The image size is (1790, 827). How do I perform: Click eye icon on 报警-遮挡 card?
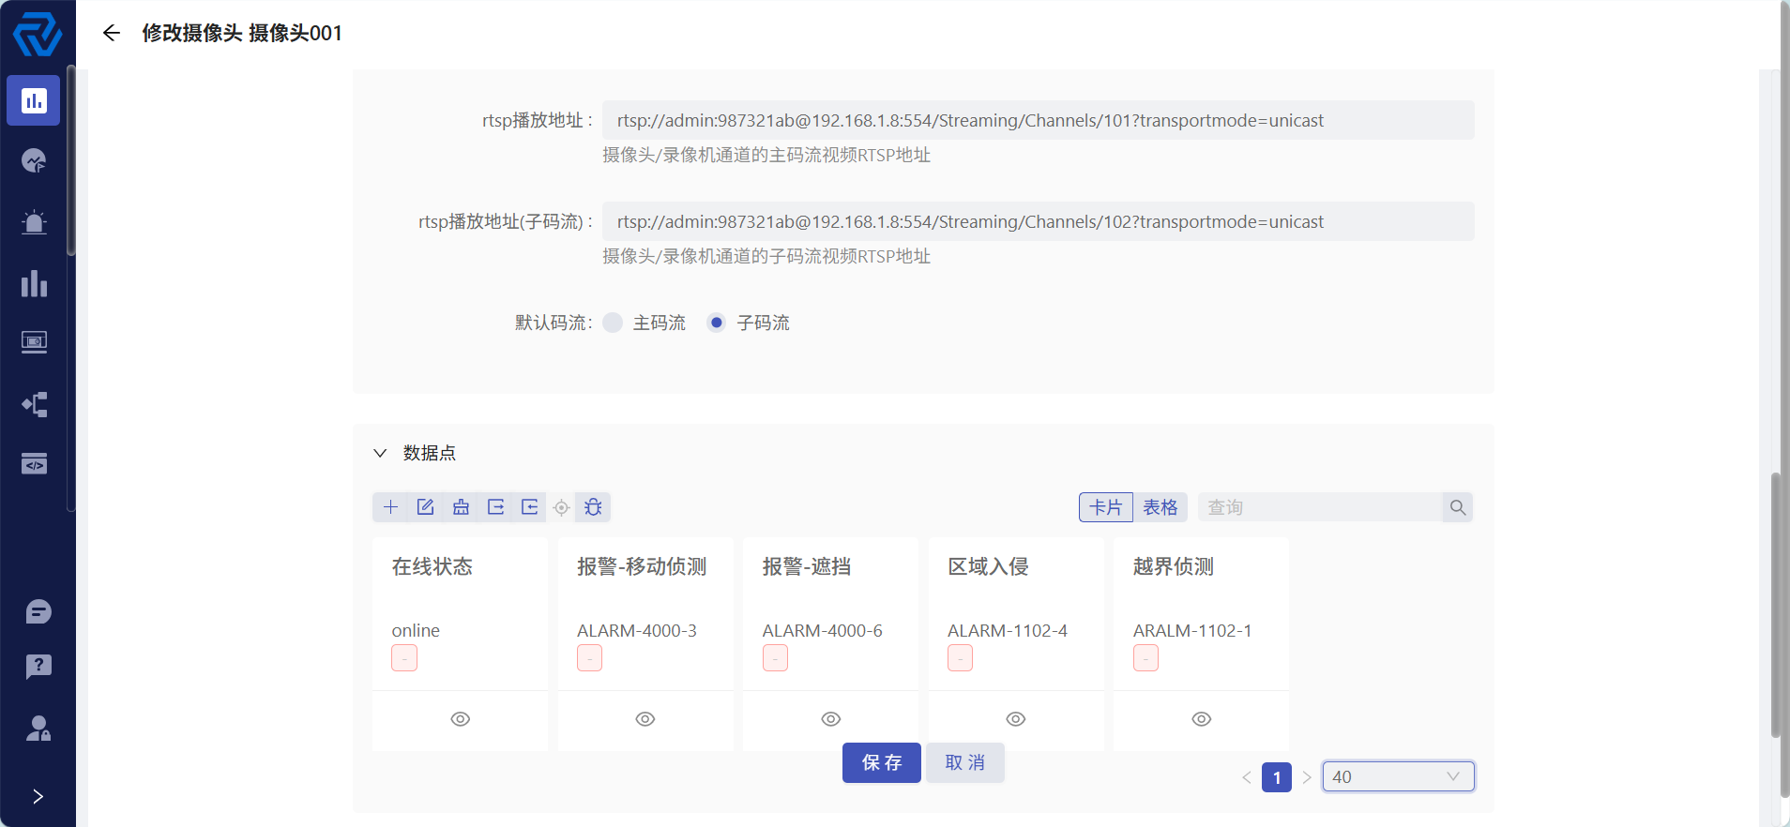831,719
